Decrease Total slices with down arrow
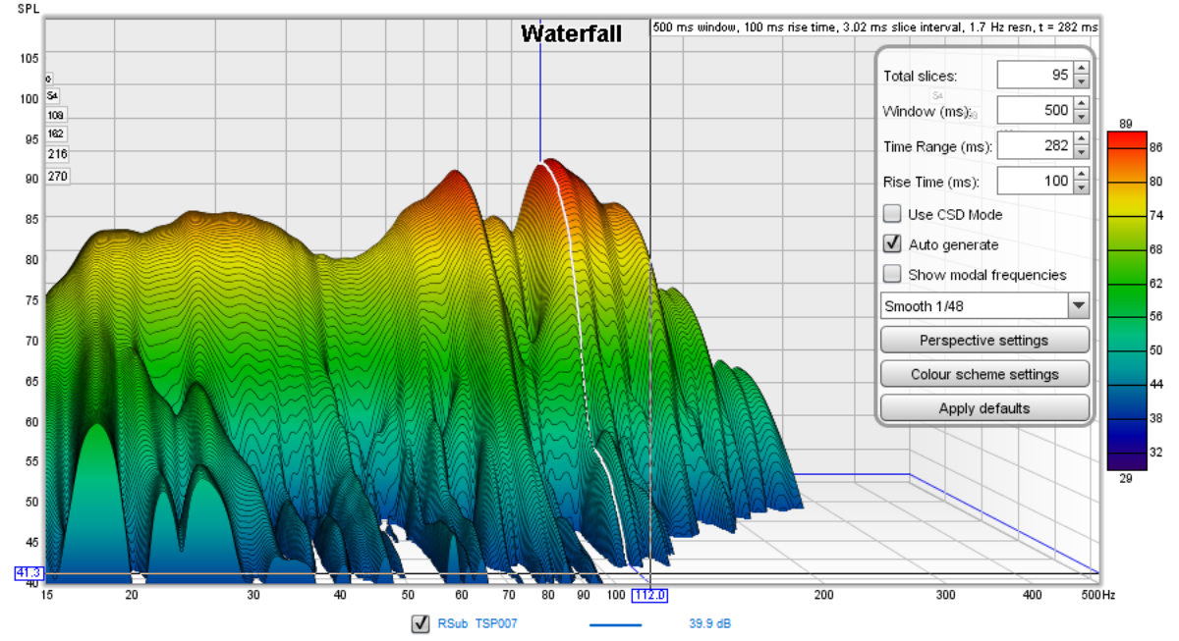The image size is (1179, 641). 1081,82
